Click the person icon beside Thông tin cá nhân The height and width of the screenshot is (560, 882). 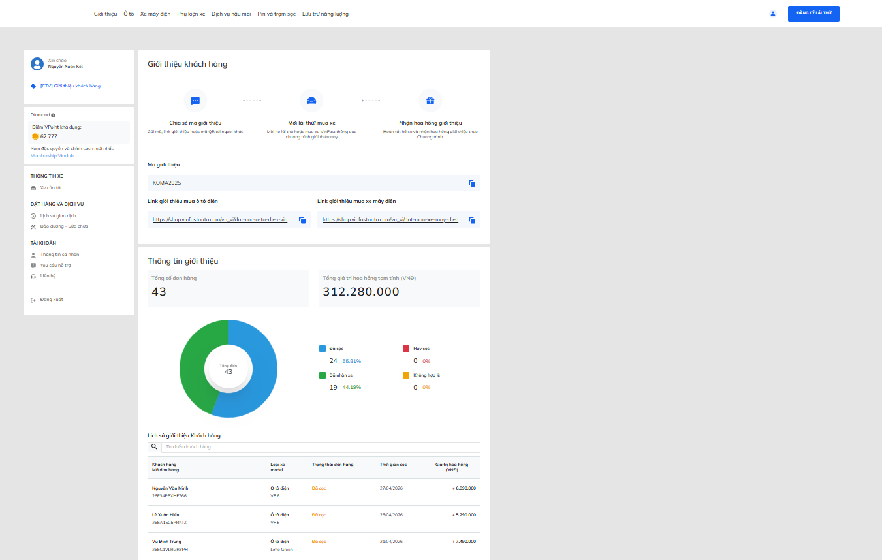[x=33, y=255]
